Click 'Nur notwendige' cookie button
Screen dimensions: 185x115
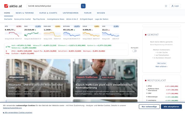pos(149,107)
